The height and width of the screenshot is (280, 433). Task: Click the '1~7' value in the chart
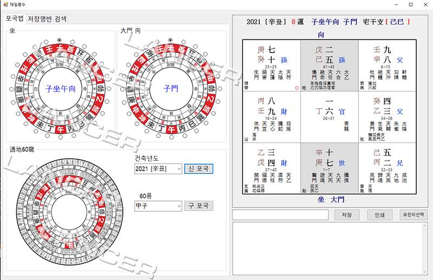pyautogui.click(x=329, y=170)
